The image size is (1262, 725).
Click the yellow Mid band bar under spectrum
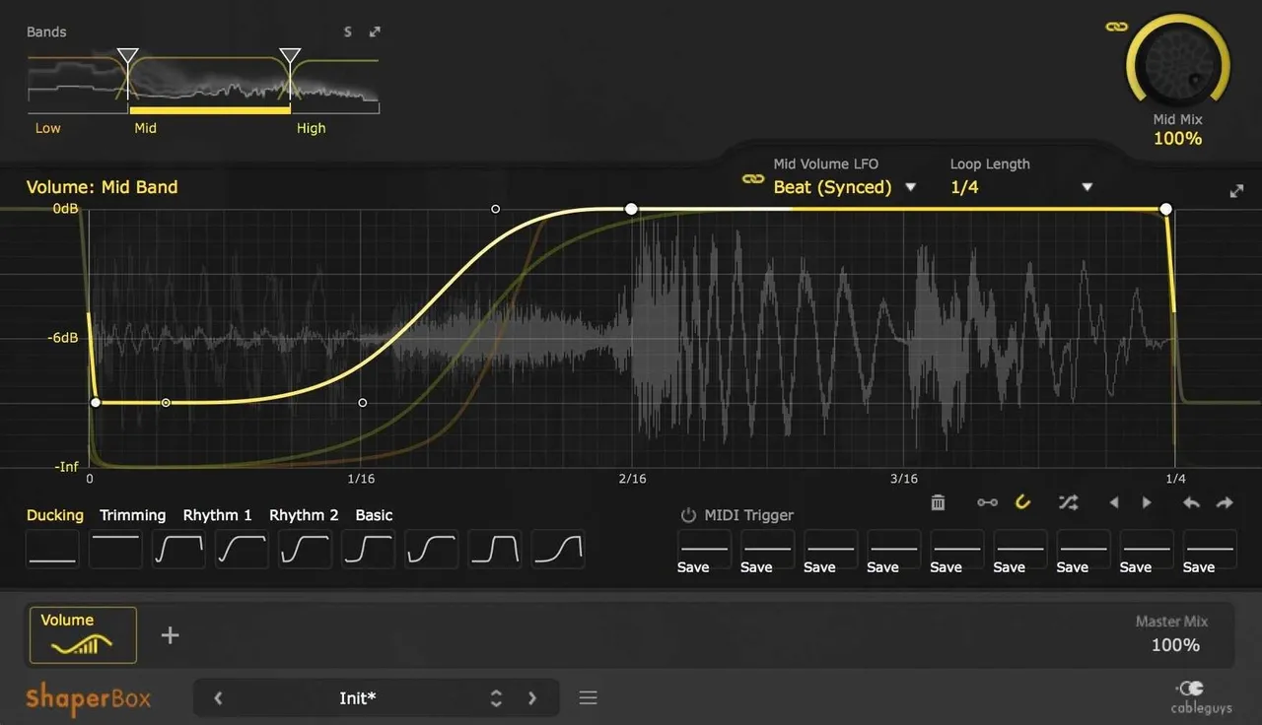point(210,110)
